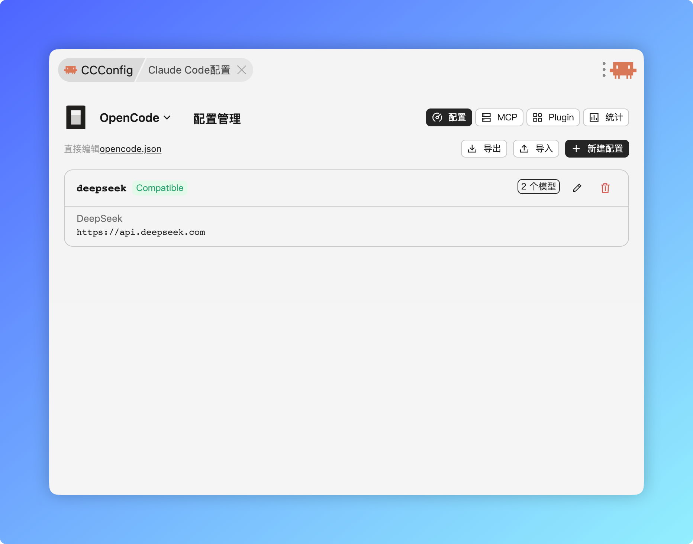The width and height of the screenshot is (693, 544).
Task: Open the Plugin tab
Action: [553, 117]
